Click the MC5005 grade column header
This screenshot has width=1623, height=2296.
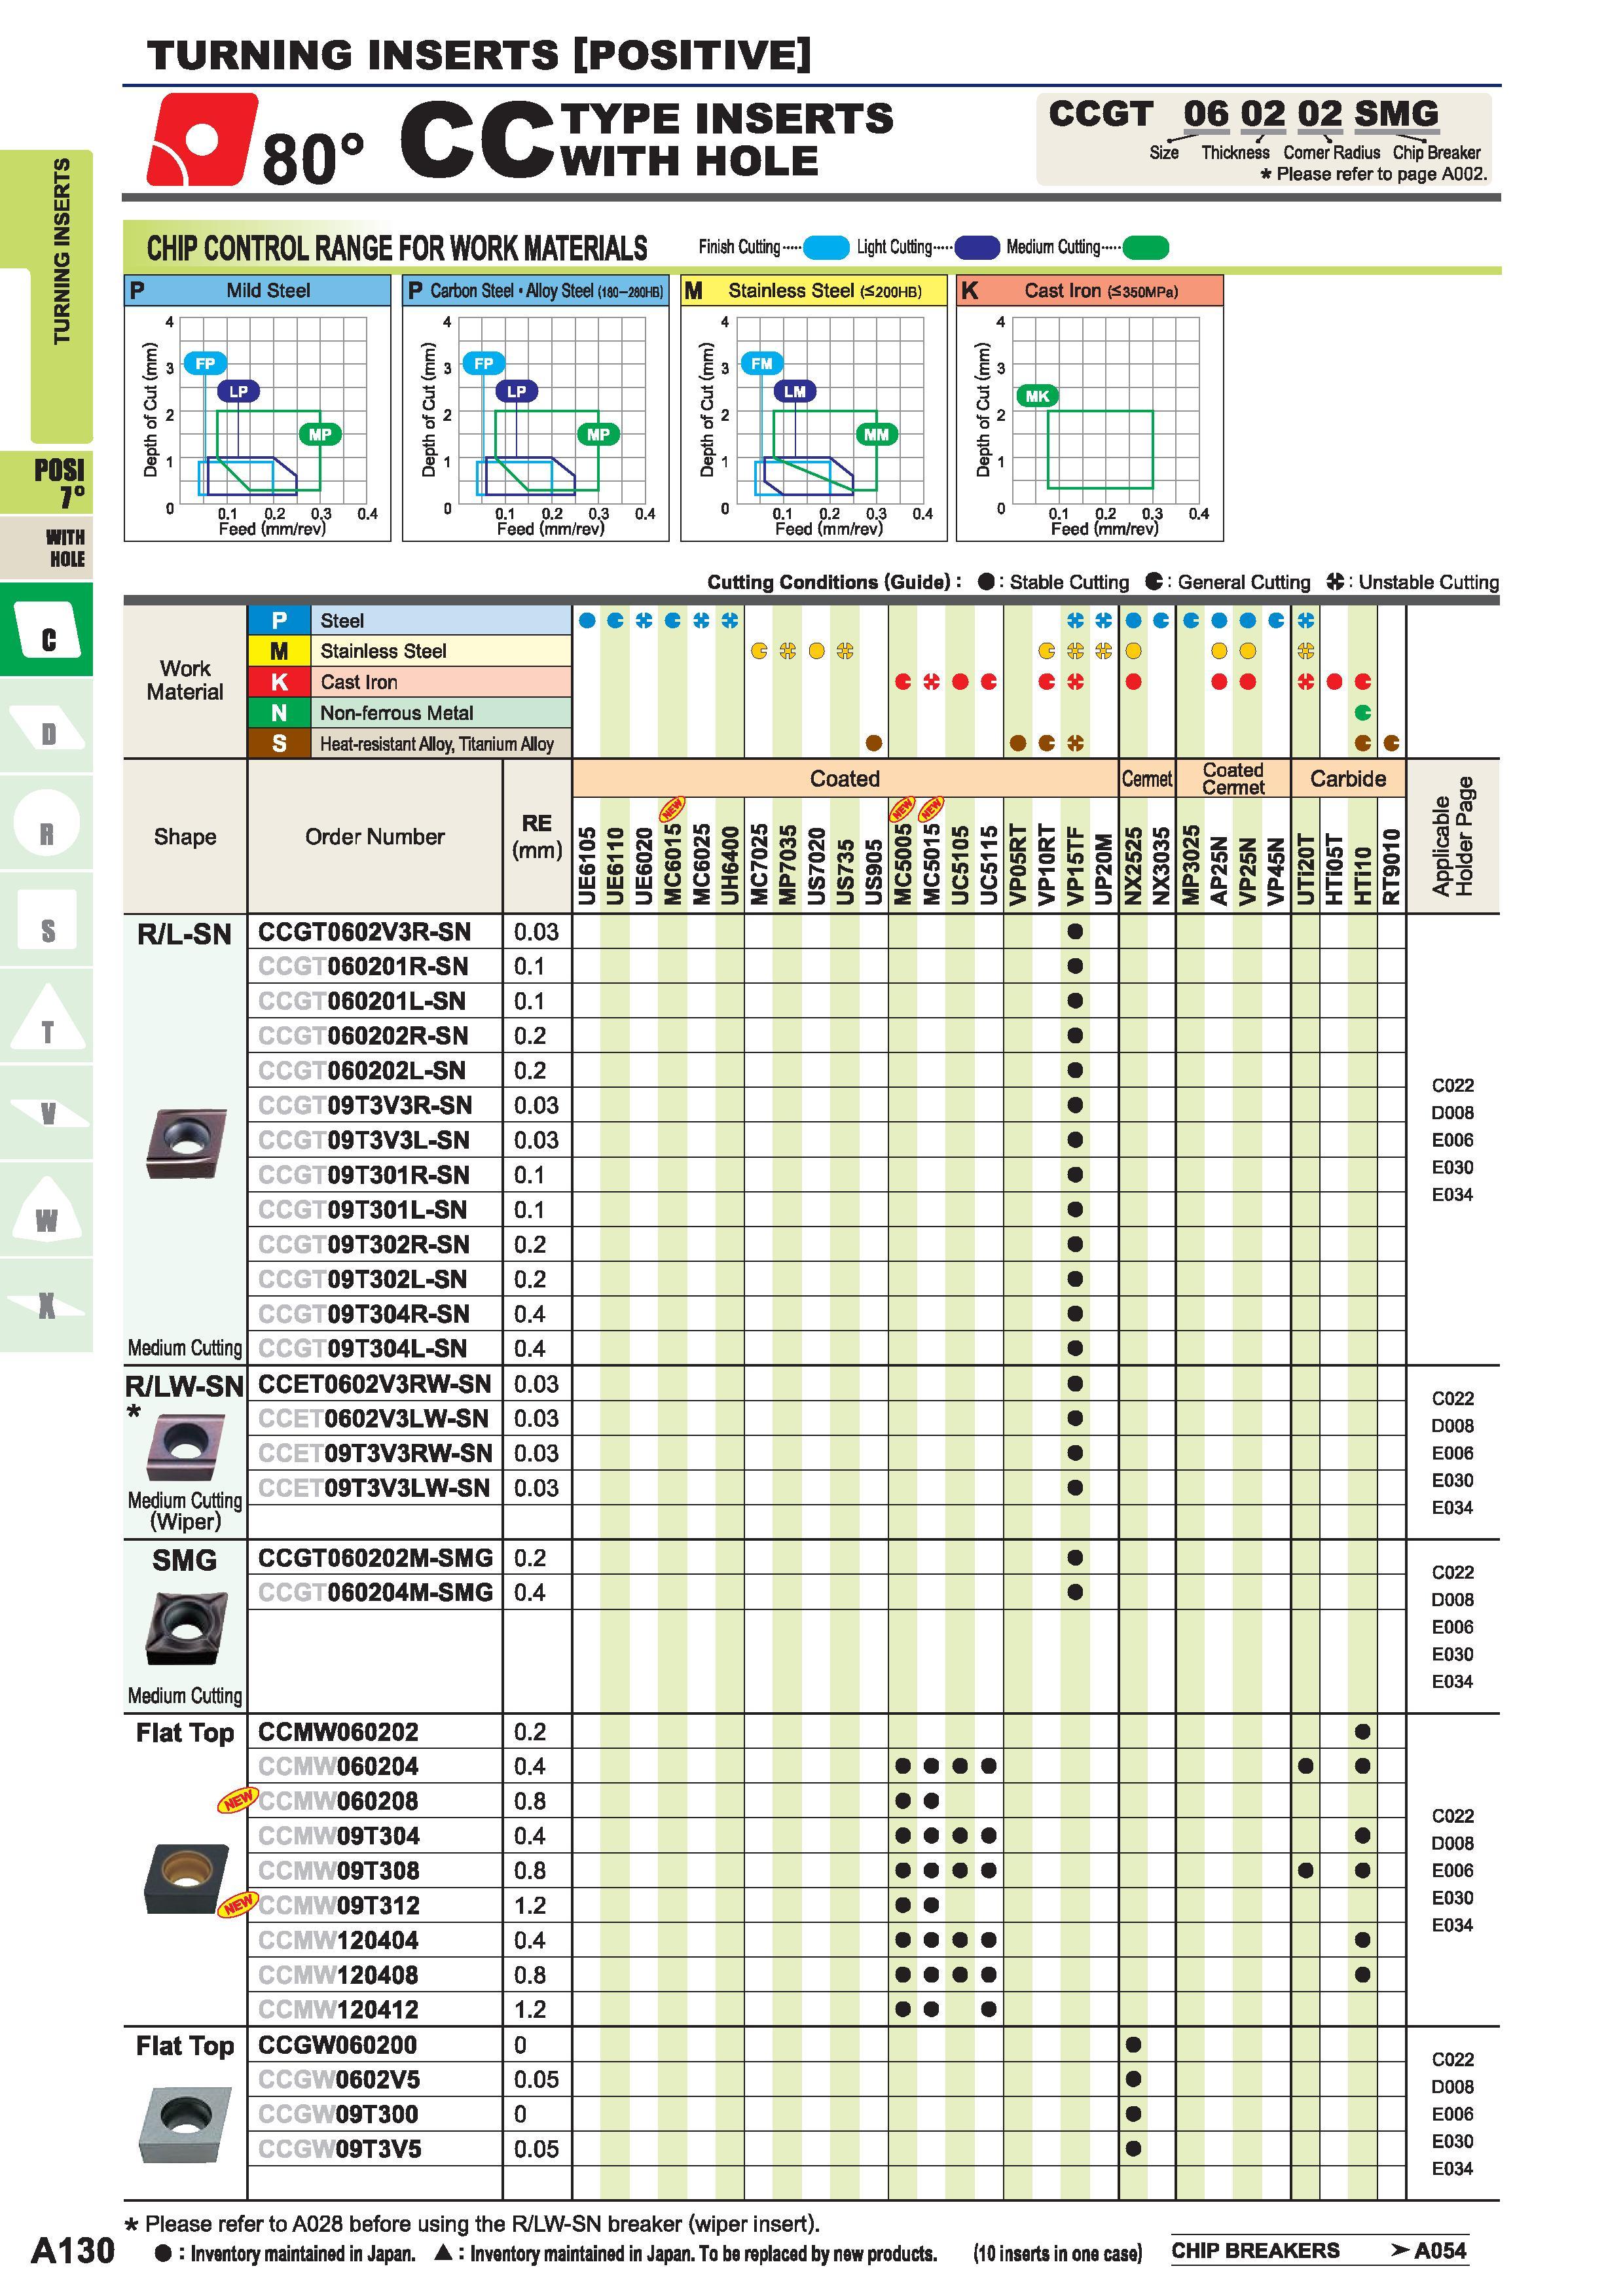click(903, 865)
